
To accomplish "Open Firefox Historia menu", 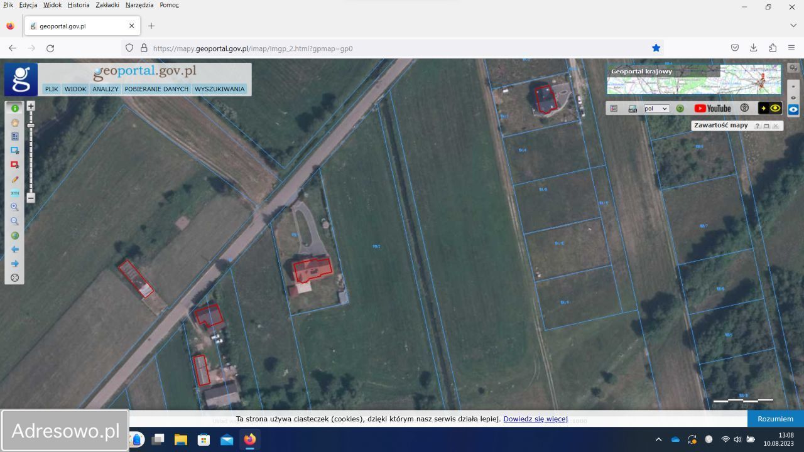I will click(x=79, y=5).
